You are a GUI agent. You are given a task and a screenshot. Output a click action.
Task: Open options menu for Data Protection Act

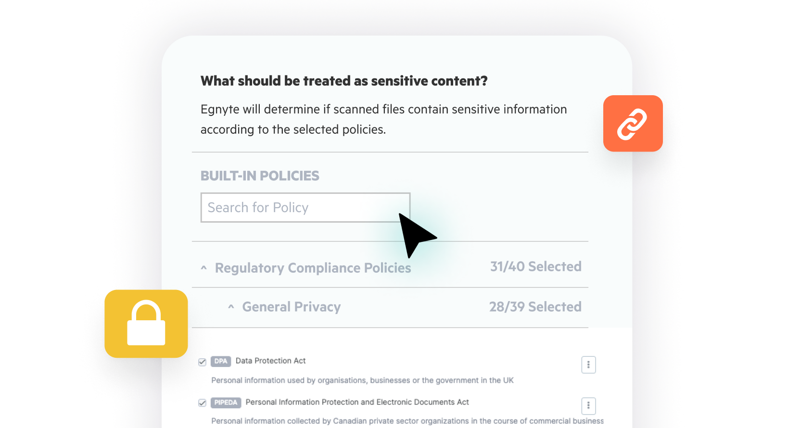(588, 365)
